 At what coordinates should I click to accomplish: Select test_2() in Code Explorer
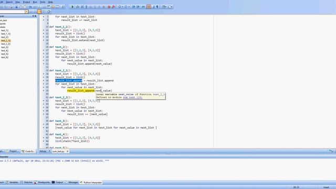(x=5, y=37)
